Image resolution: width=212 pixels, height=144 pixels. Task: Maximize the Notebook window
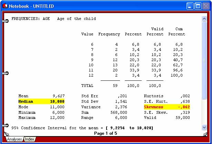pyautogui.click(x=198, y=6)
